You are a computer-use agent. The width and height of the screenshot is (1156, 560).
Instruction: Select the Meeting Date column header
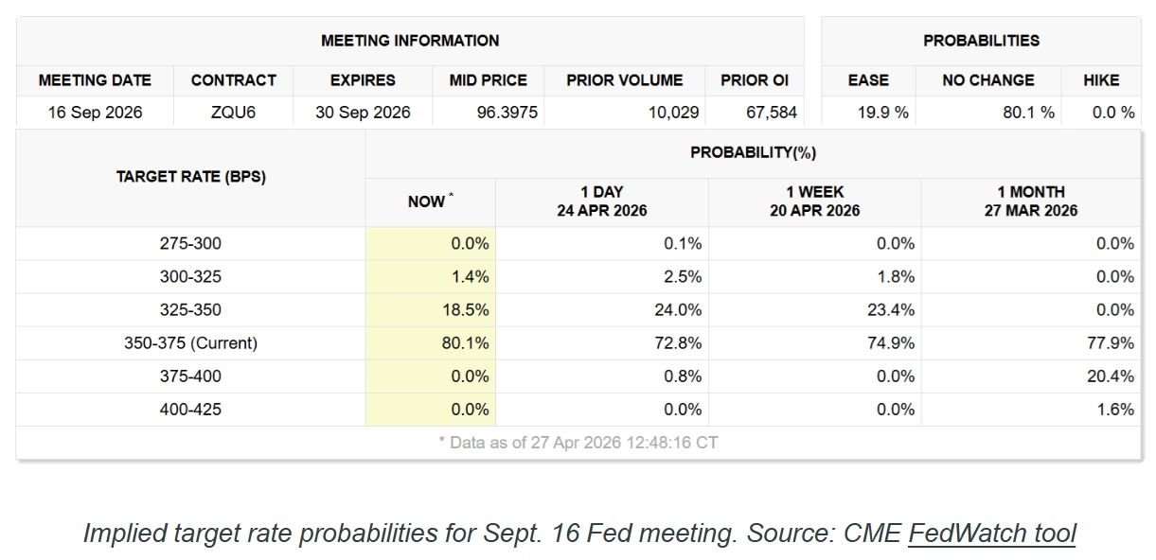[x=95, y=80]
